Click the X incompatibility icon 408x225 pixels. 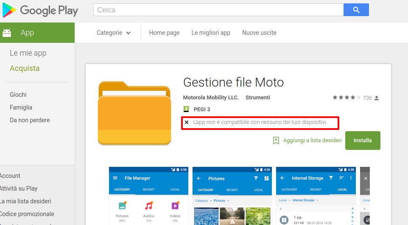187,122
